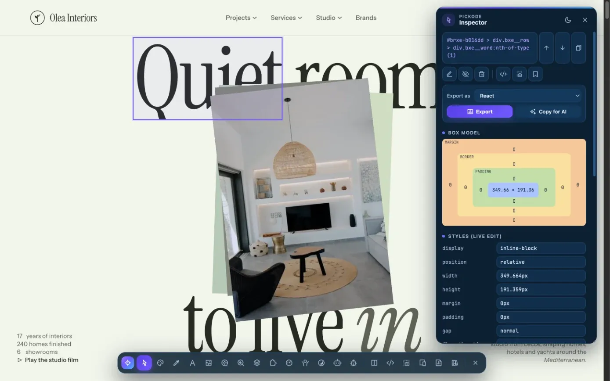
Task: Open the robot assistant tool
Action: click(337, 363)
